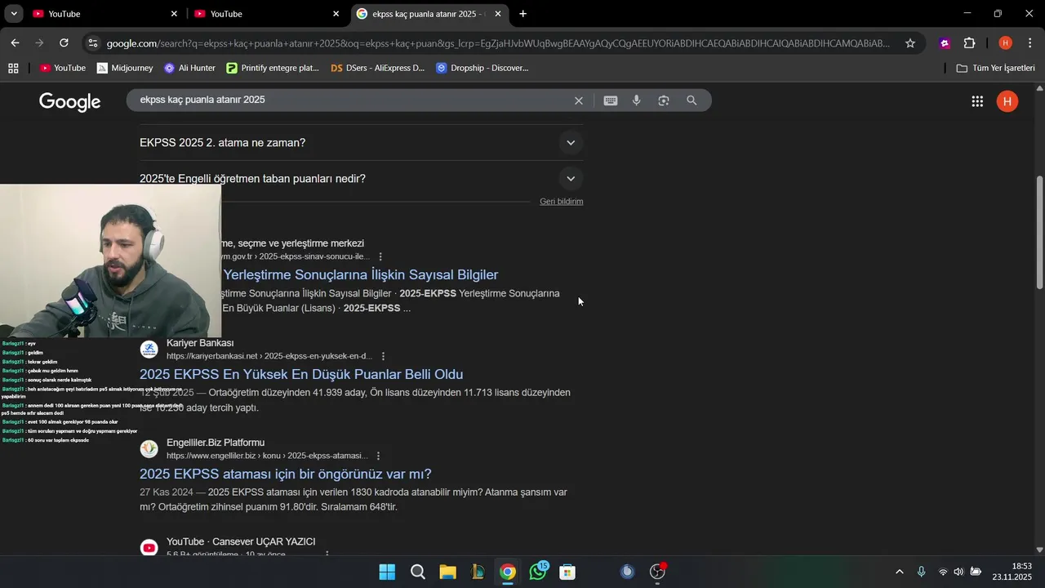Viewport: 1045px width, 588px height.
Task: Open the Wi-Fi network tray icon
Action: 943,572
